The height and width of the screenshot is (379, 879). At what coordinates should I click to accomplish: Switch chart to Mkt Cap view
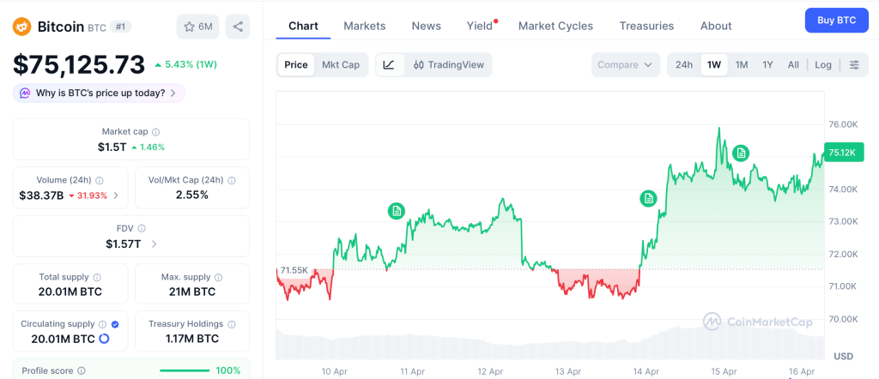click(x=341, y=64)
